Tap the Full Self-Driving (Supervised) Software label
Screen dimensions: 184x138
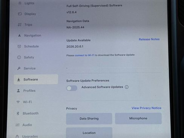click(x=94, y=6)
